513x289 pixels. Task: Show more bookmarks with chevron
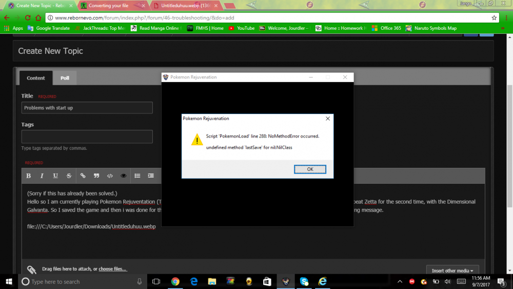(x=503, y=28)
